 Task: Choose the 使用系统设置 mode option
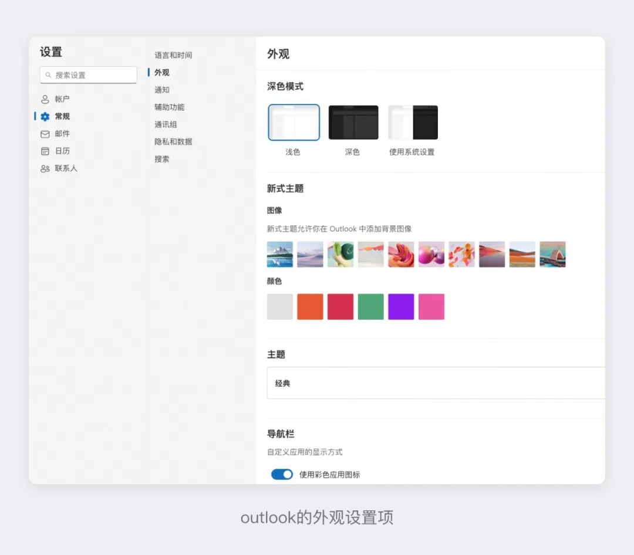coord(413,123)
